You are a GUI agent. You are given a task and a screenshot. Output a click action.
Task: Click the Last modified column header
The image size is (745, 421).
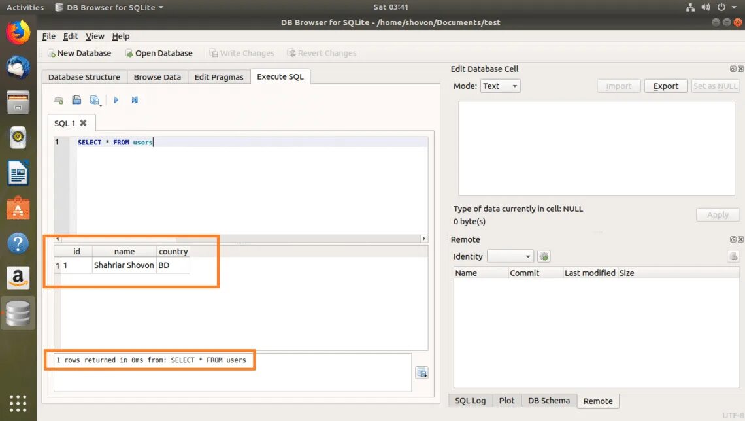589,273
